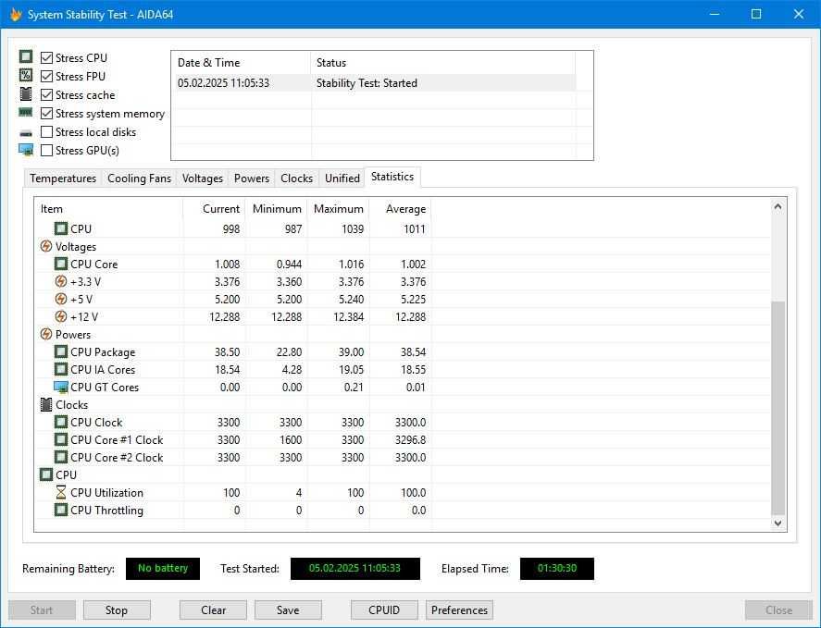Screen dimensions: 821x628
Task: Click the Voltages group lightning icon
Action: pos(46,247)
